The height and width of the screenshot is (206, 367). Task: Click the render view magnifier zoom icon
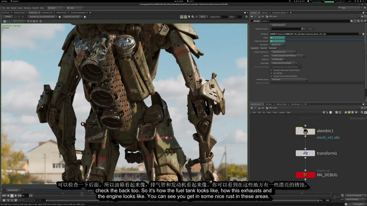coord(193,17)
